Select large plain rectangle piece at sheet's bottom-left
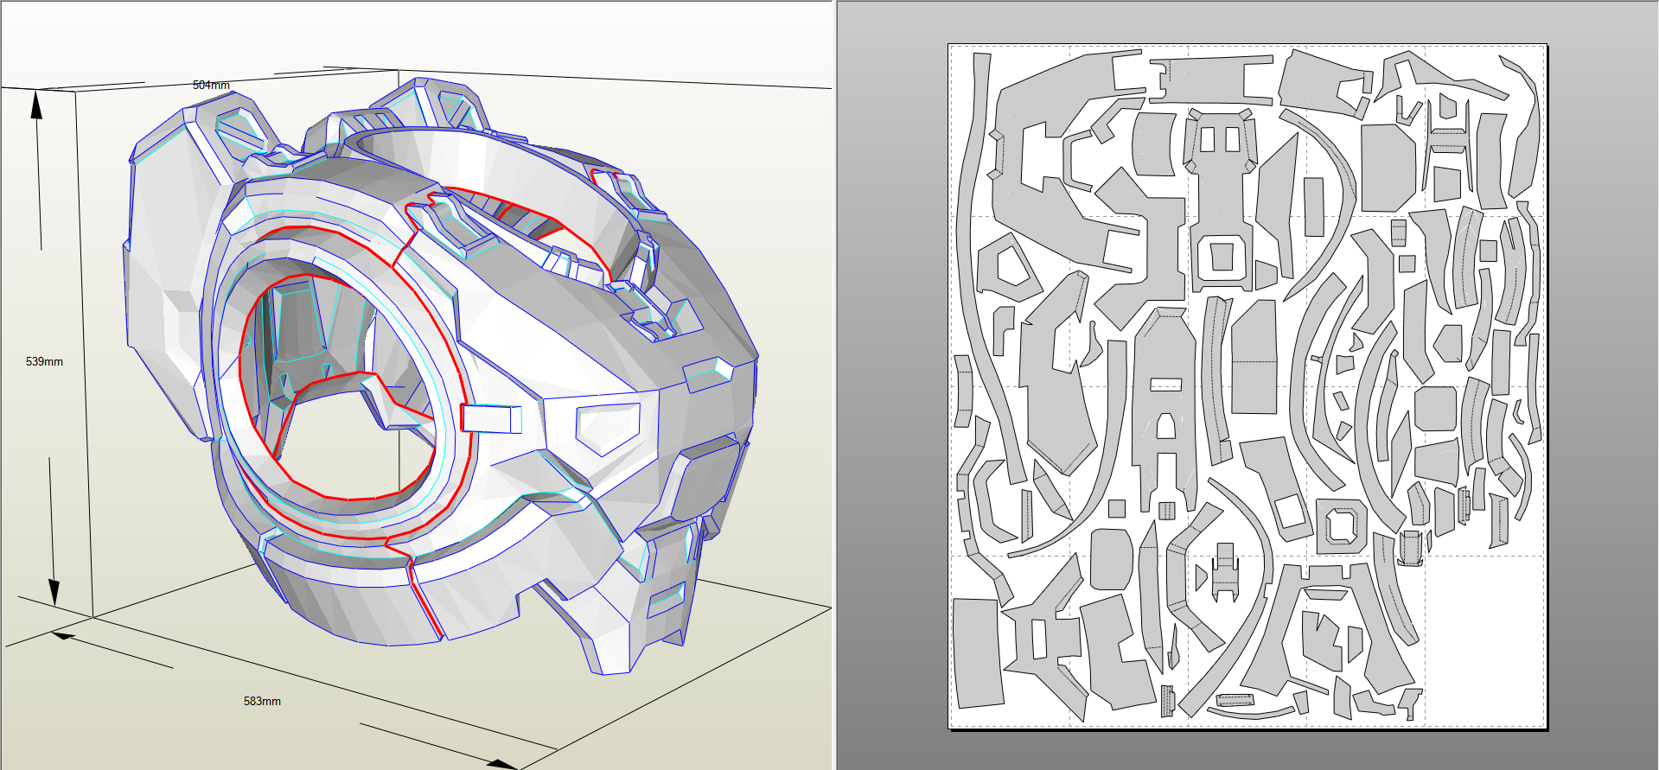1659x770 pixels. [x=978, y=652]
